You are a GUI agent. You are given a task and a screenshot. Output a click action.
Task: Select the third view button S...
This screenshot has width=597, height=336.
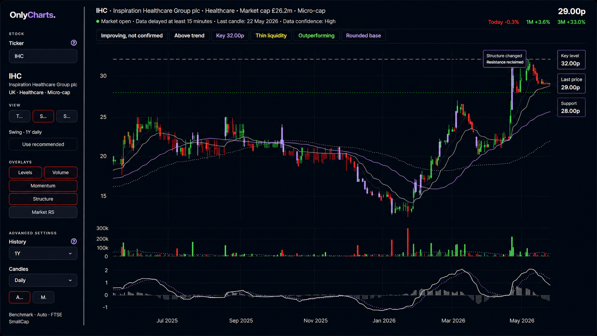(x=67, y=116)
